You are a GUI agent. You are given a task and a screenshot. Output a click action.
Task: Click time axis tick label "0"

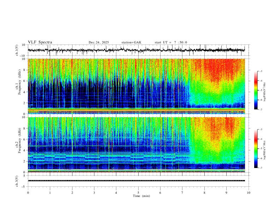pyautogui.click(x=28, y=193)
